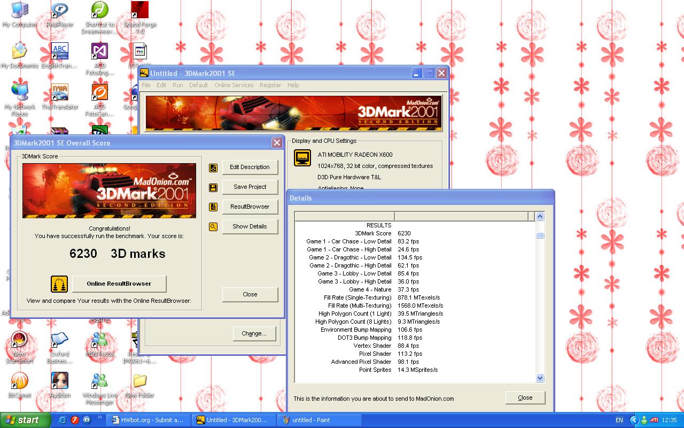Click the Vertex Shader 88.4 fps row
684x428 pixels.
click(x=415, y=346)
